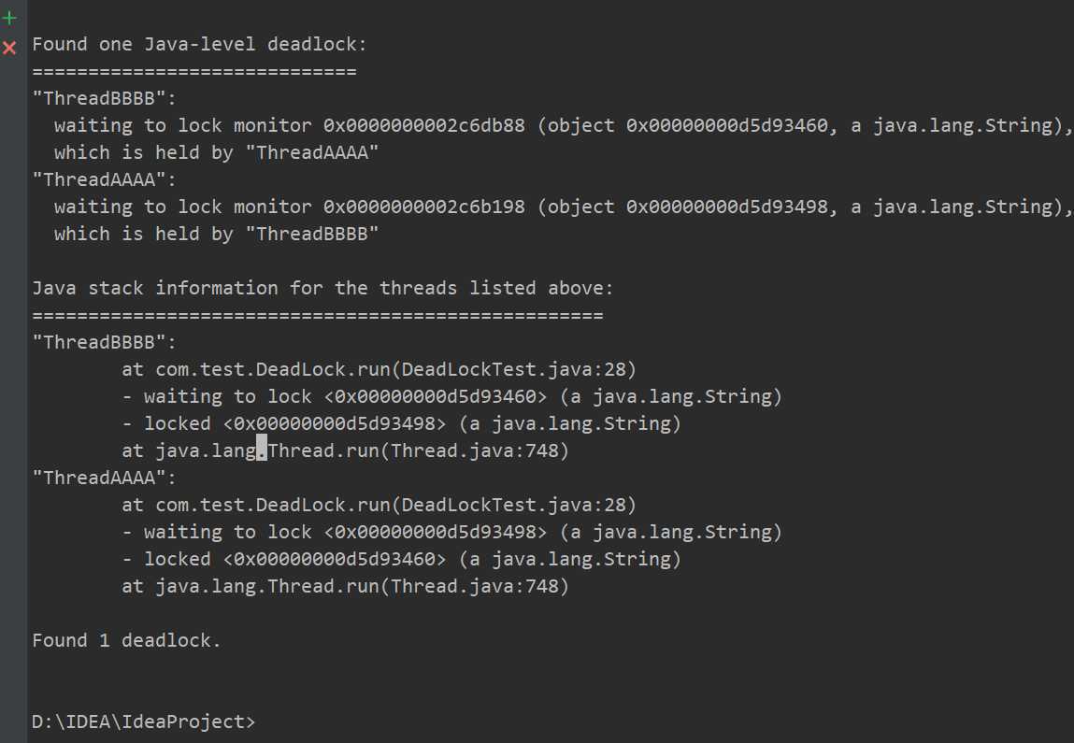Close the terminal session with the red X icon

tap(9, 48)
